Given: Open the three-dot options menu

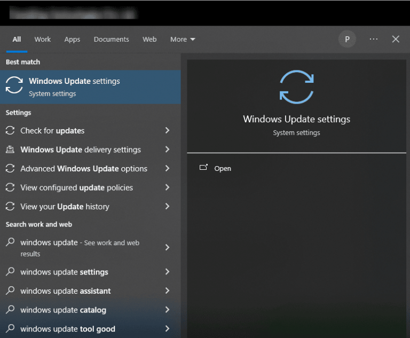Looking at the screenshot, I should 374,39.
